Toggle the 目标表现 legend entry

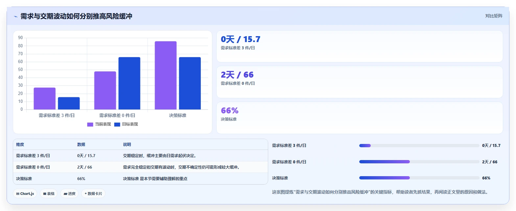point(126,124)
